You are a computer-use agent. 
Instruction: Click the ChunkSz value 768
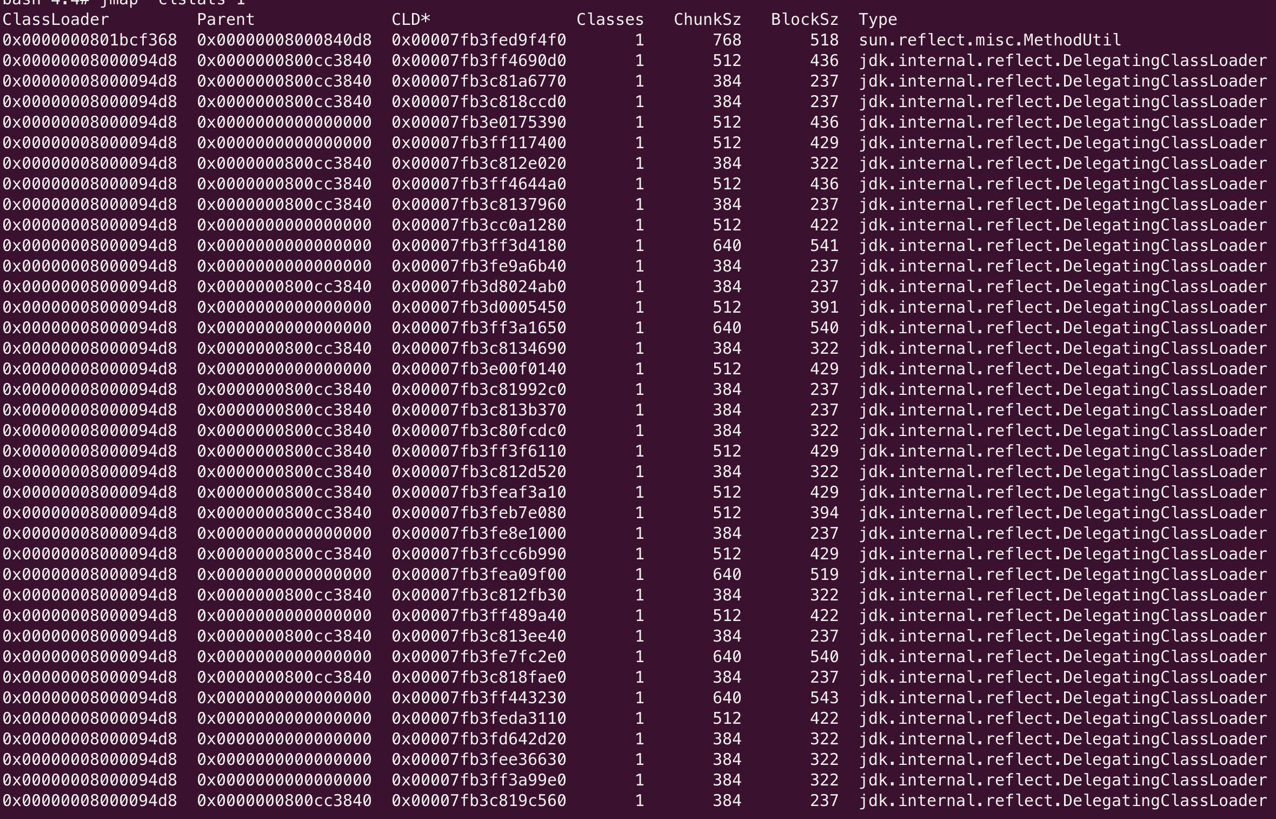click(727, 40)
